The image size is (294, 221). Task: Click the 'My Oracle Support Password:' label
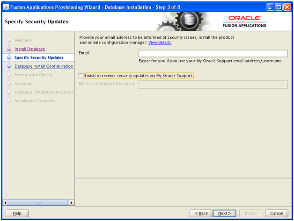click(x=107, y=84)
